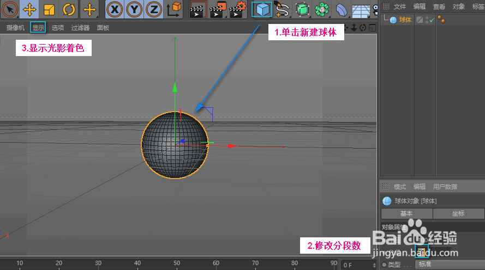This screenshot has width=485, height=270.
Task: Toggle the Y axis lock
Action: [x=134, y=9]
